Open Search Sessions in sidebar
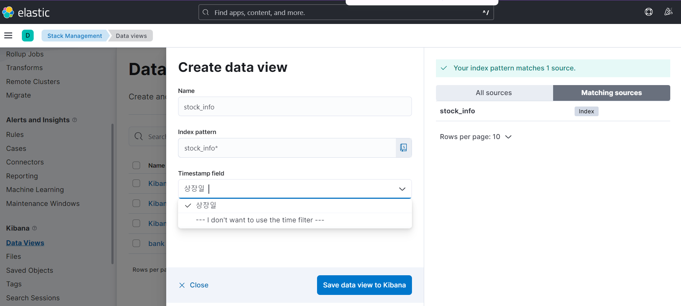Screen dimensions: 681x306 (x=33, y=298)
